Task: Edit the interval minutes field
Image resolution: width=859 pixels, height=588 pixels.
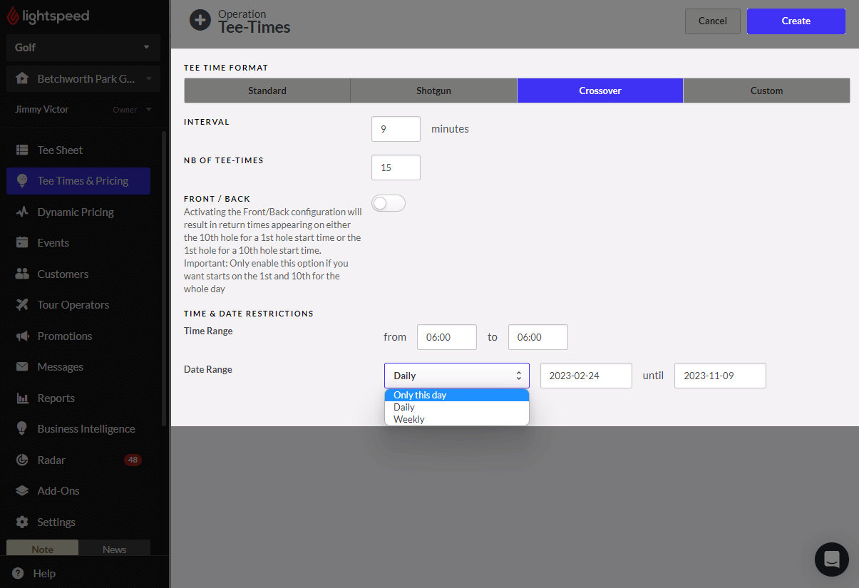Action: [396, 129]
